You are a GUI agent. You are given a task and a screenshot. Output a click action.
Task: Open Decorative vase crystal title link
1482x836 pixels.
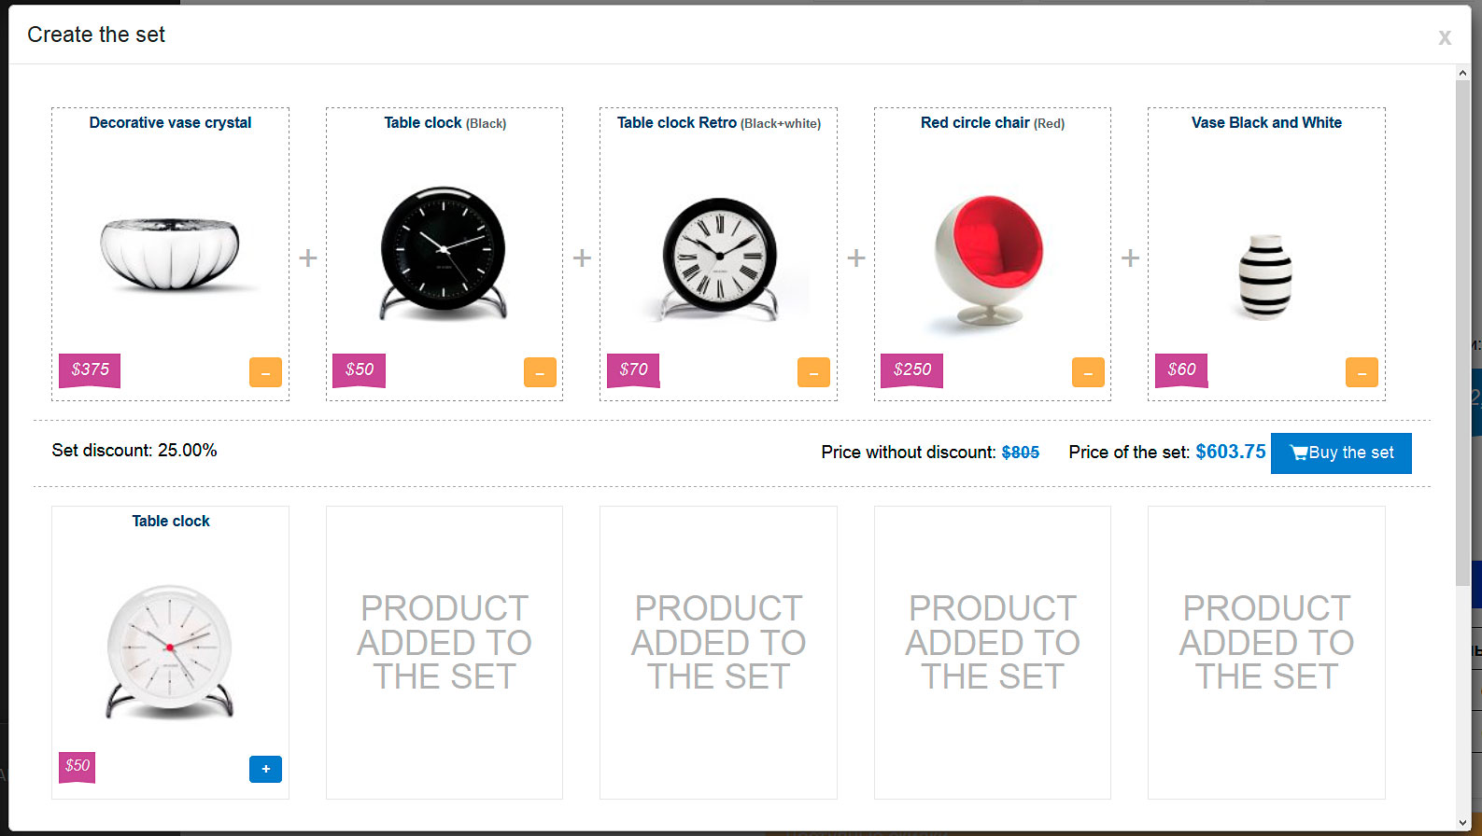170,122
